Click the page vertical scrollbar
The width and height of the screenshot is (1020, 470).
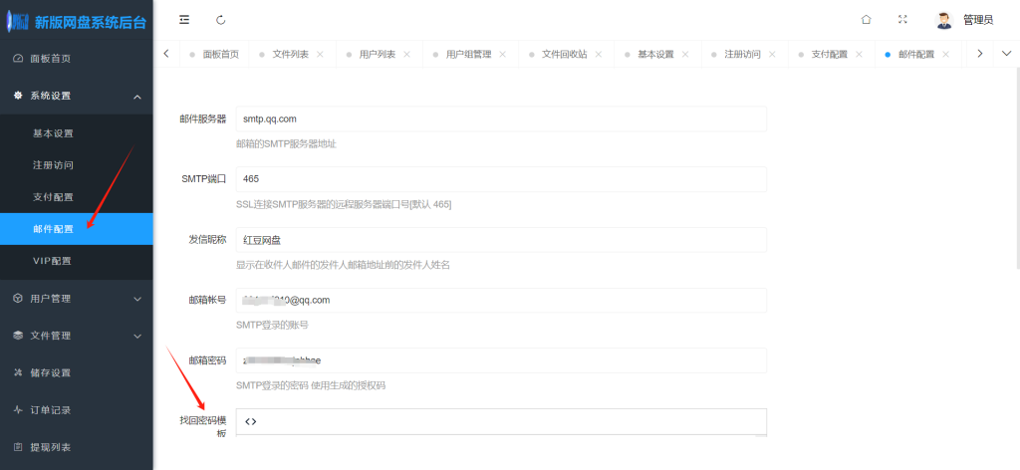pos(1017,170)
